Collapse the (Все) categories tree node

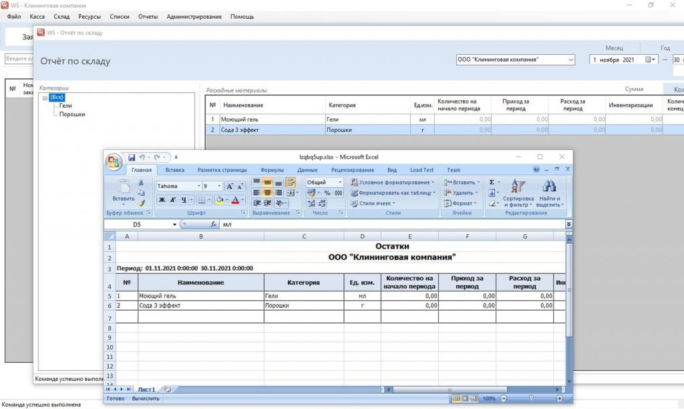tap(45, 98)
